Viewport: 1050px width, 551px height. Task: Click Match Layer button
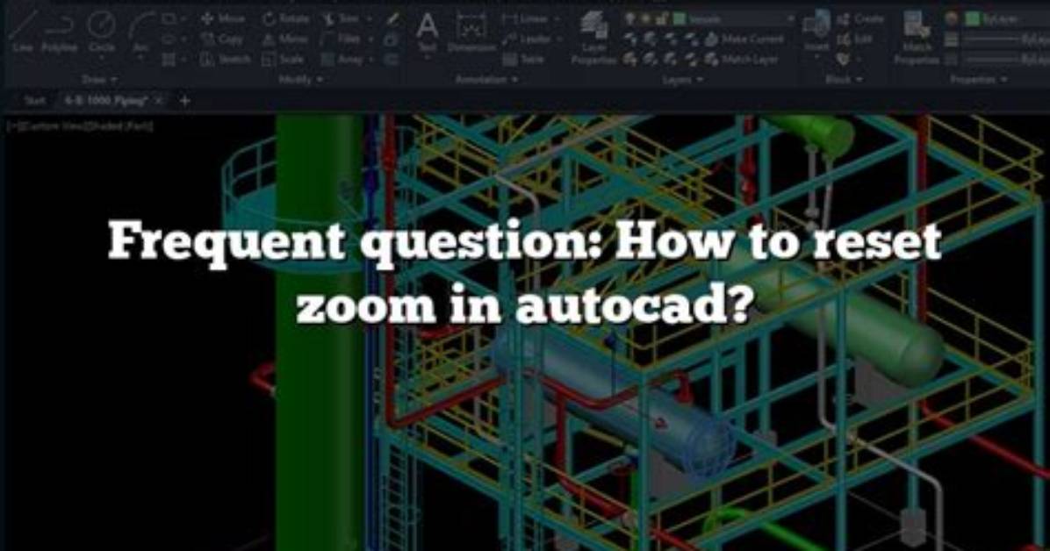(742, 60)
